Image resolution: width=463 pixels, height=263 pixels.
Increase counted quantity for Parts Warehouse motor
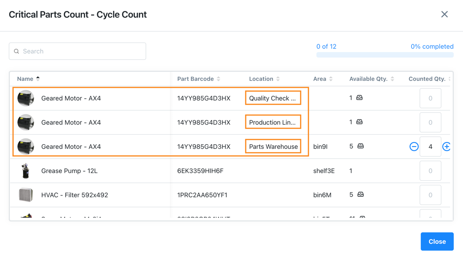click(x=447, y=147)
